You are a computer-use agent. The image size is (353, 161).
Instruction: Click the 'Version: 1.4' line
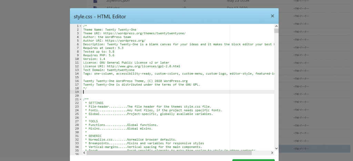click(x=94, y=59)
